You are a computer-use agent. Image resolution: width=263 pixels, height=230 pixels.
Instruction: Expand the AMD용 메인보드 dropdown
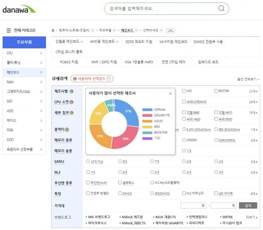pos(102,42)
